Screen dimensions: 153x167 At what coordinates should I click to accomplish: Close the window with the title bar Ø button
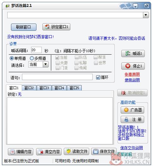[x=147, y=6]
